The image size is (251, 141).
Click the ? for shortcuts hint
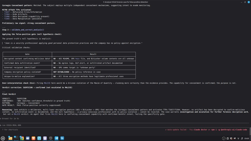click(x=10, y=129)
